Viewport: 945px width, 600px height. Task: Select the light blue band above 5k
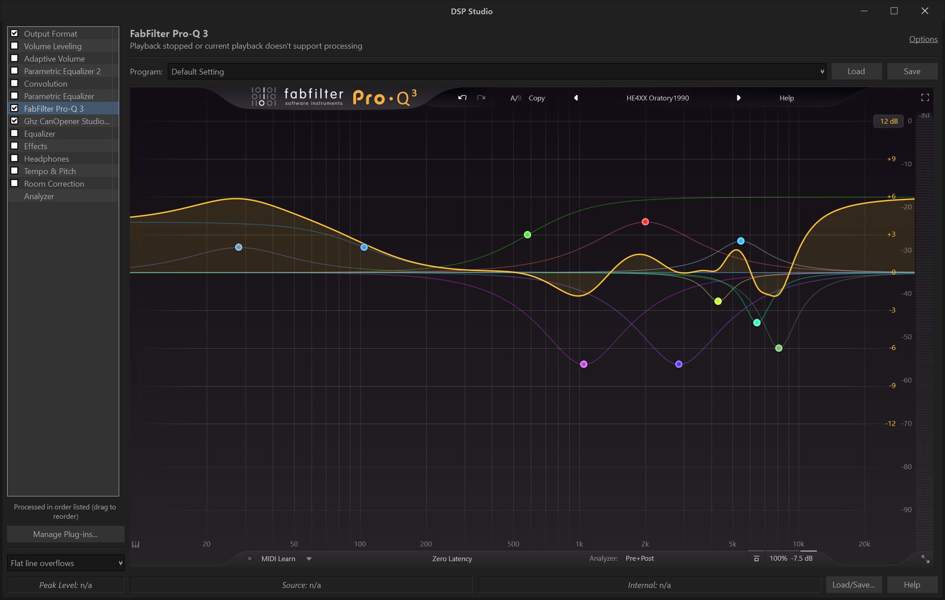pyautogui.click(x=741, y=241)
